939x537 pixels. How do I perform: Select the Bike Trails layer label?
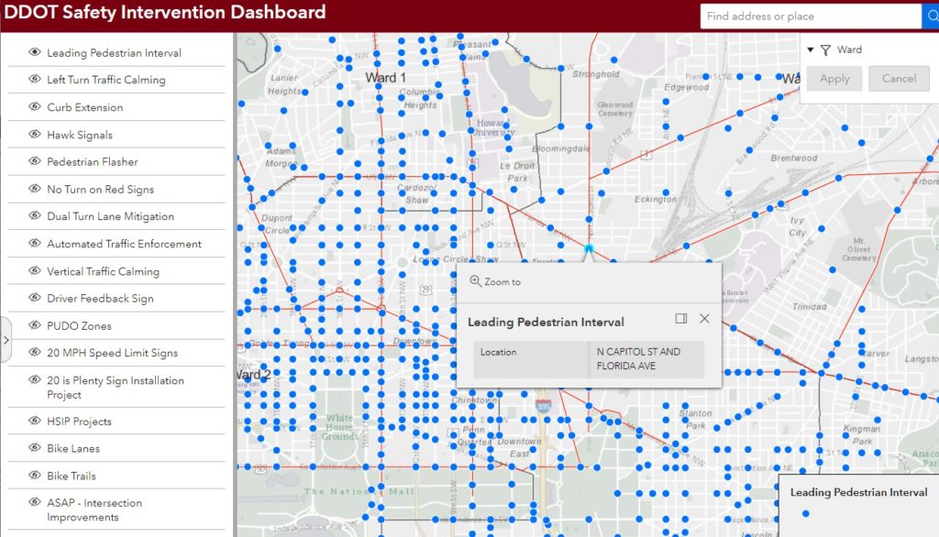[x=72, y=476]
